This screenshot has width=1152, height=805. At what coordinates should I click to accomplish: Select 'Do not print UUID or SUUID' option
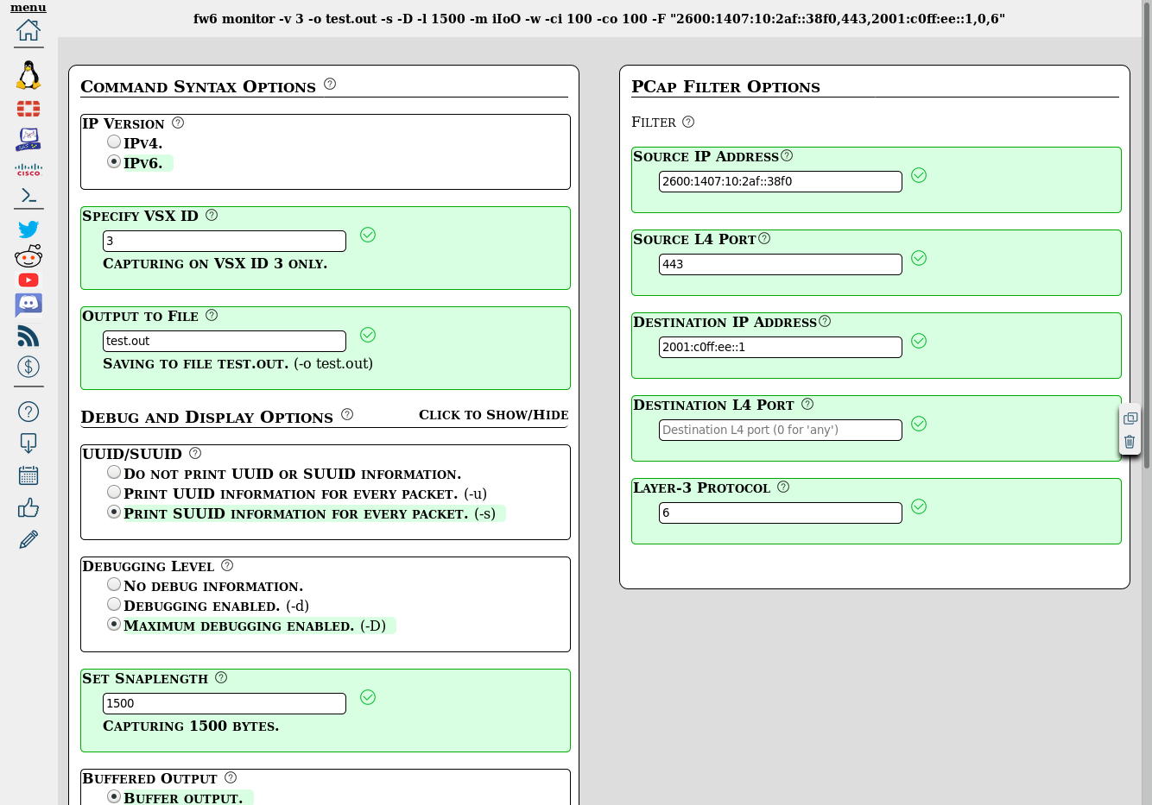pyautogui.click(x=114, y=472)
